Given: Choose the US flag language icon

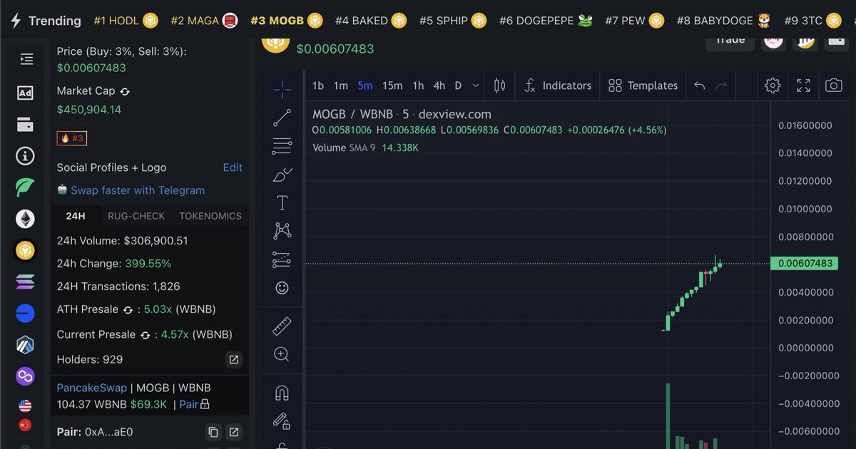Looking at the screenshot, I should coord(26,406).
